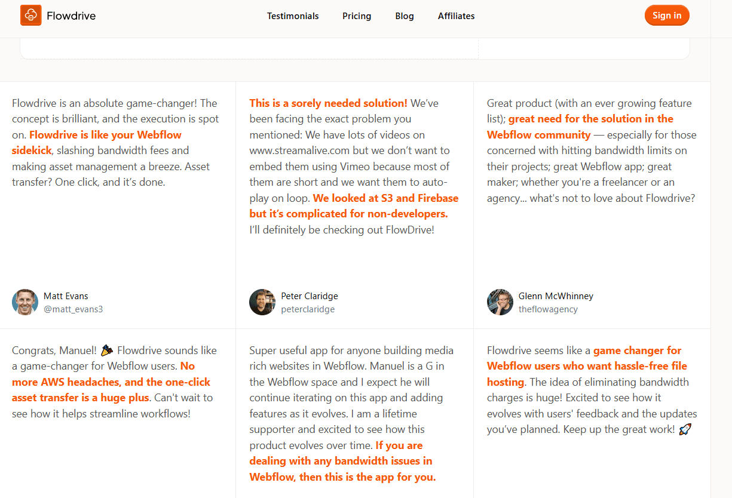The width and height of the screenshot is (732, 498).
Task: Go to the Testimonials nav item
Action: tap(293, 16)
